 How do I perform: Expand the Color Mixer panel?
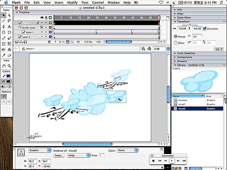(x=184, y=18)
